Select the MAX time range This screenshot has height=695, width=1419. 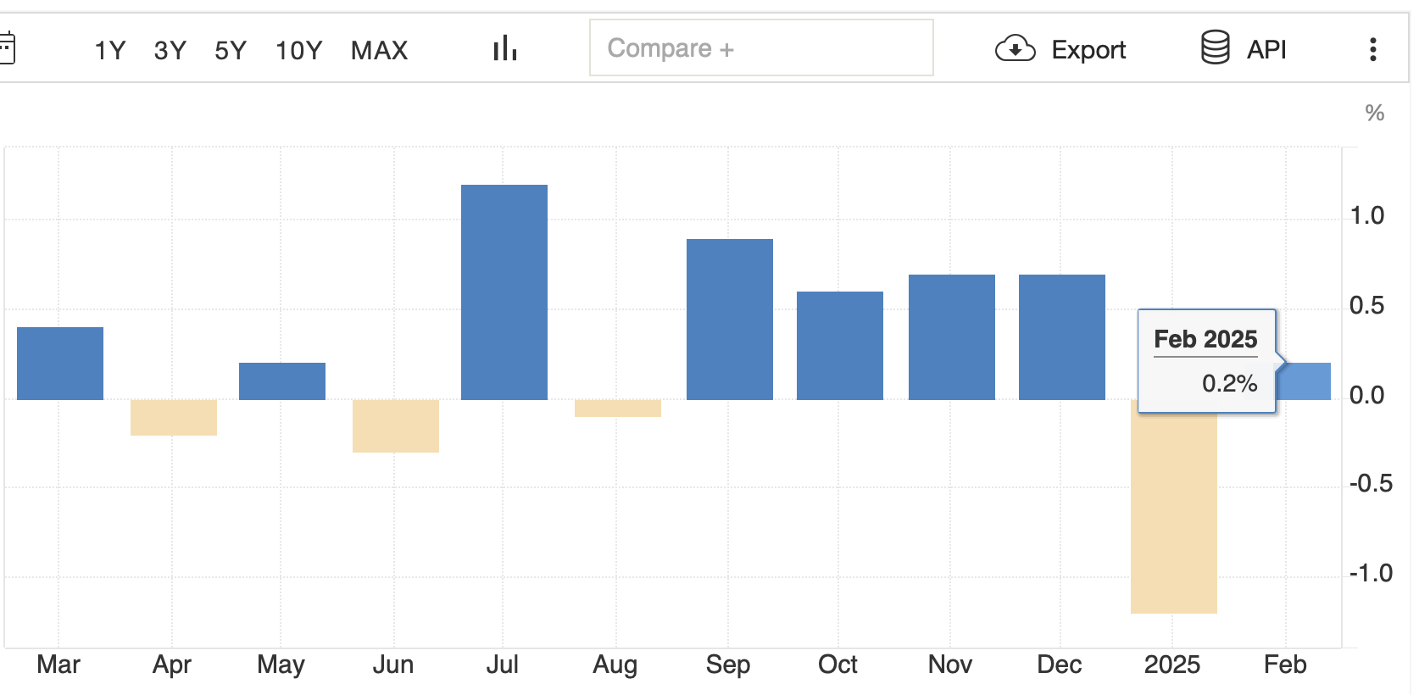(379, 51)
